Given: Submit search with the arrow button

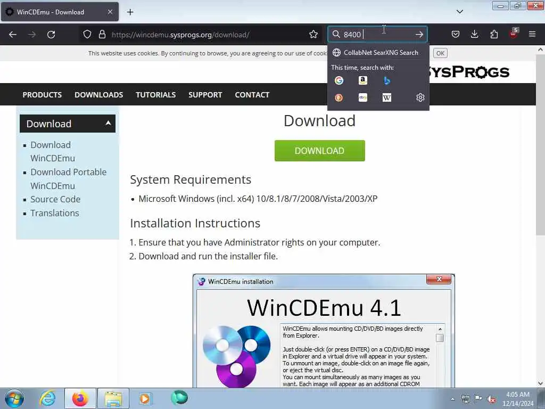Looking at the screenshot, I should [419, 35].
